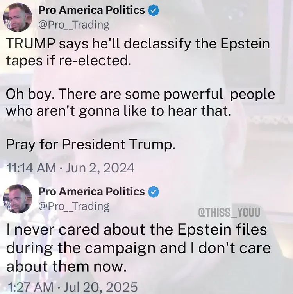Viewport: 293px width, 294px height.
Task: Open the Pro America Politics name on the top tweet
Action: 91,10
